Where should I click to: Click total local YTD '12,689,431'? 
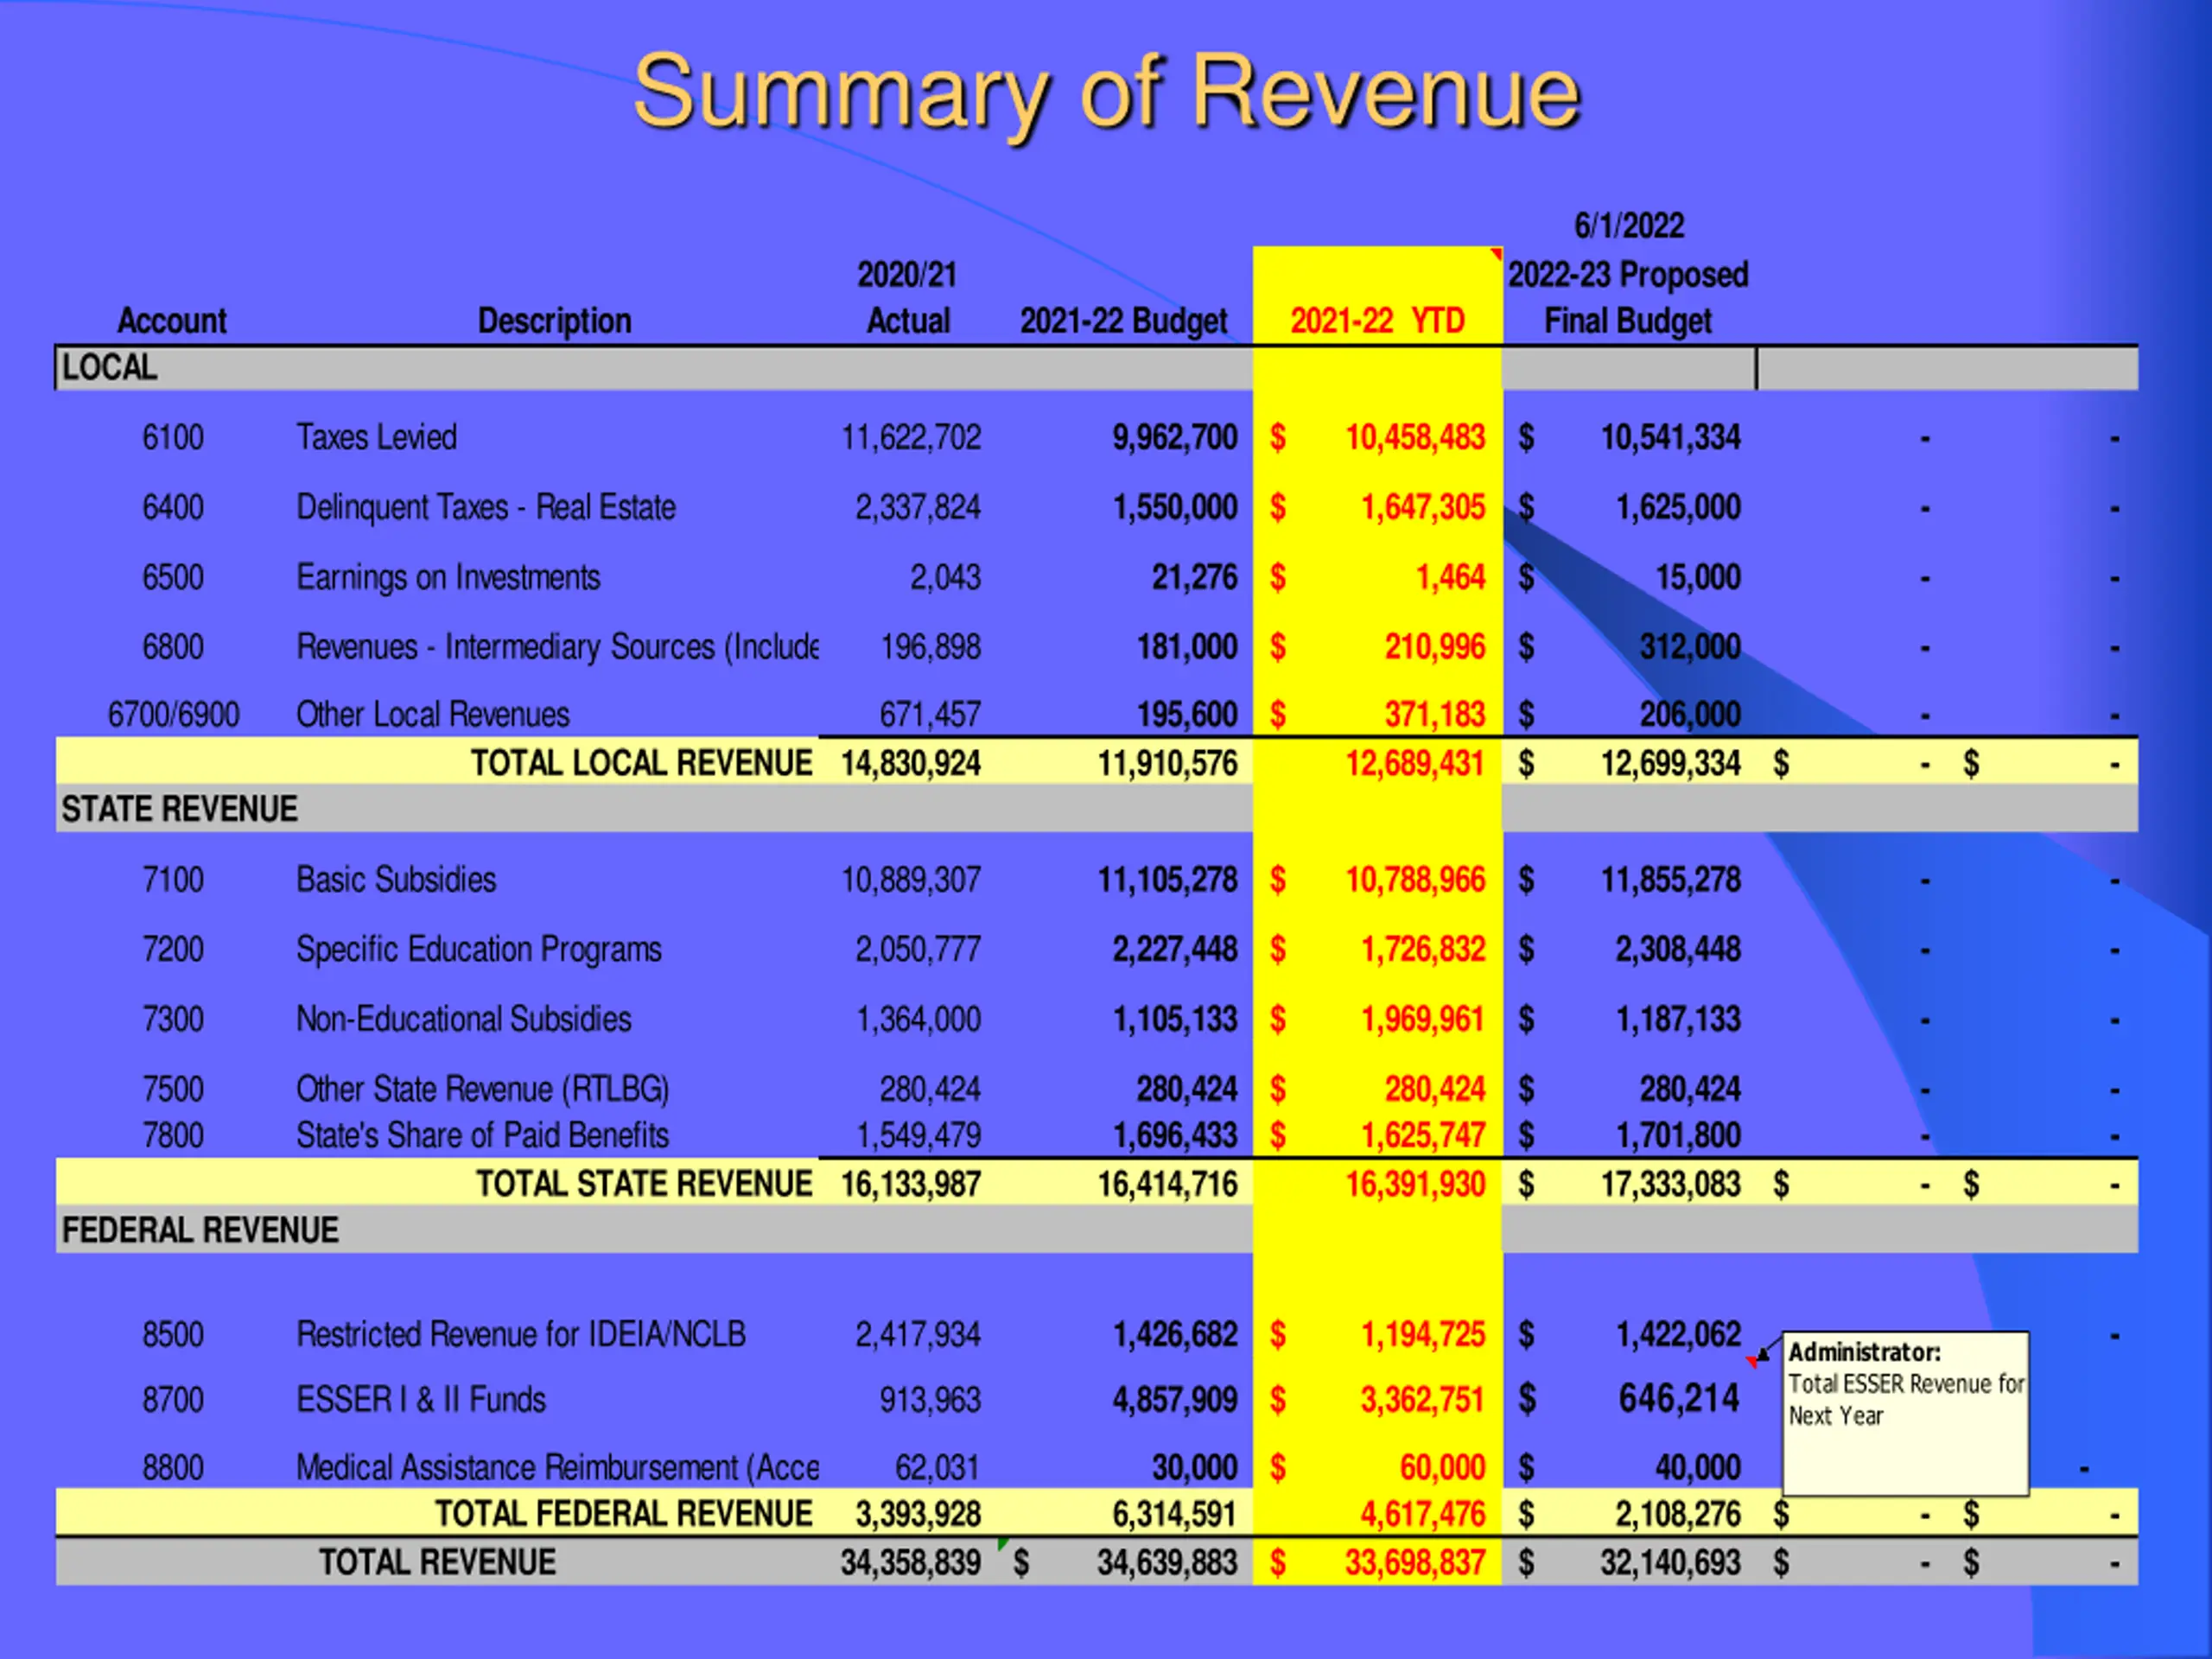click(x=1415, y=764)
